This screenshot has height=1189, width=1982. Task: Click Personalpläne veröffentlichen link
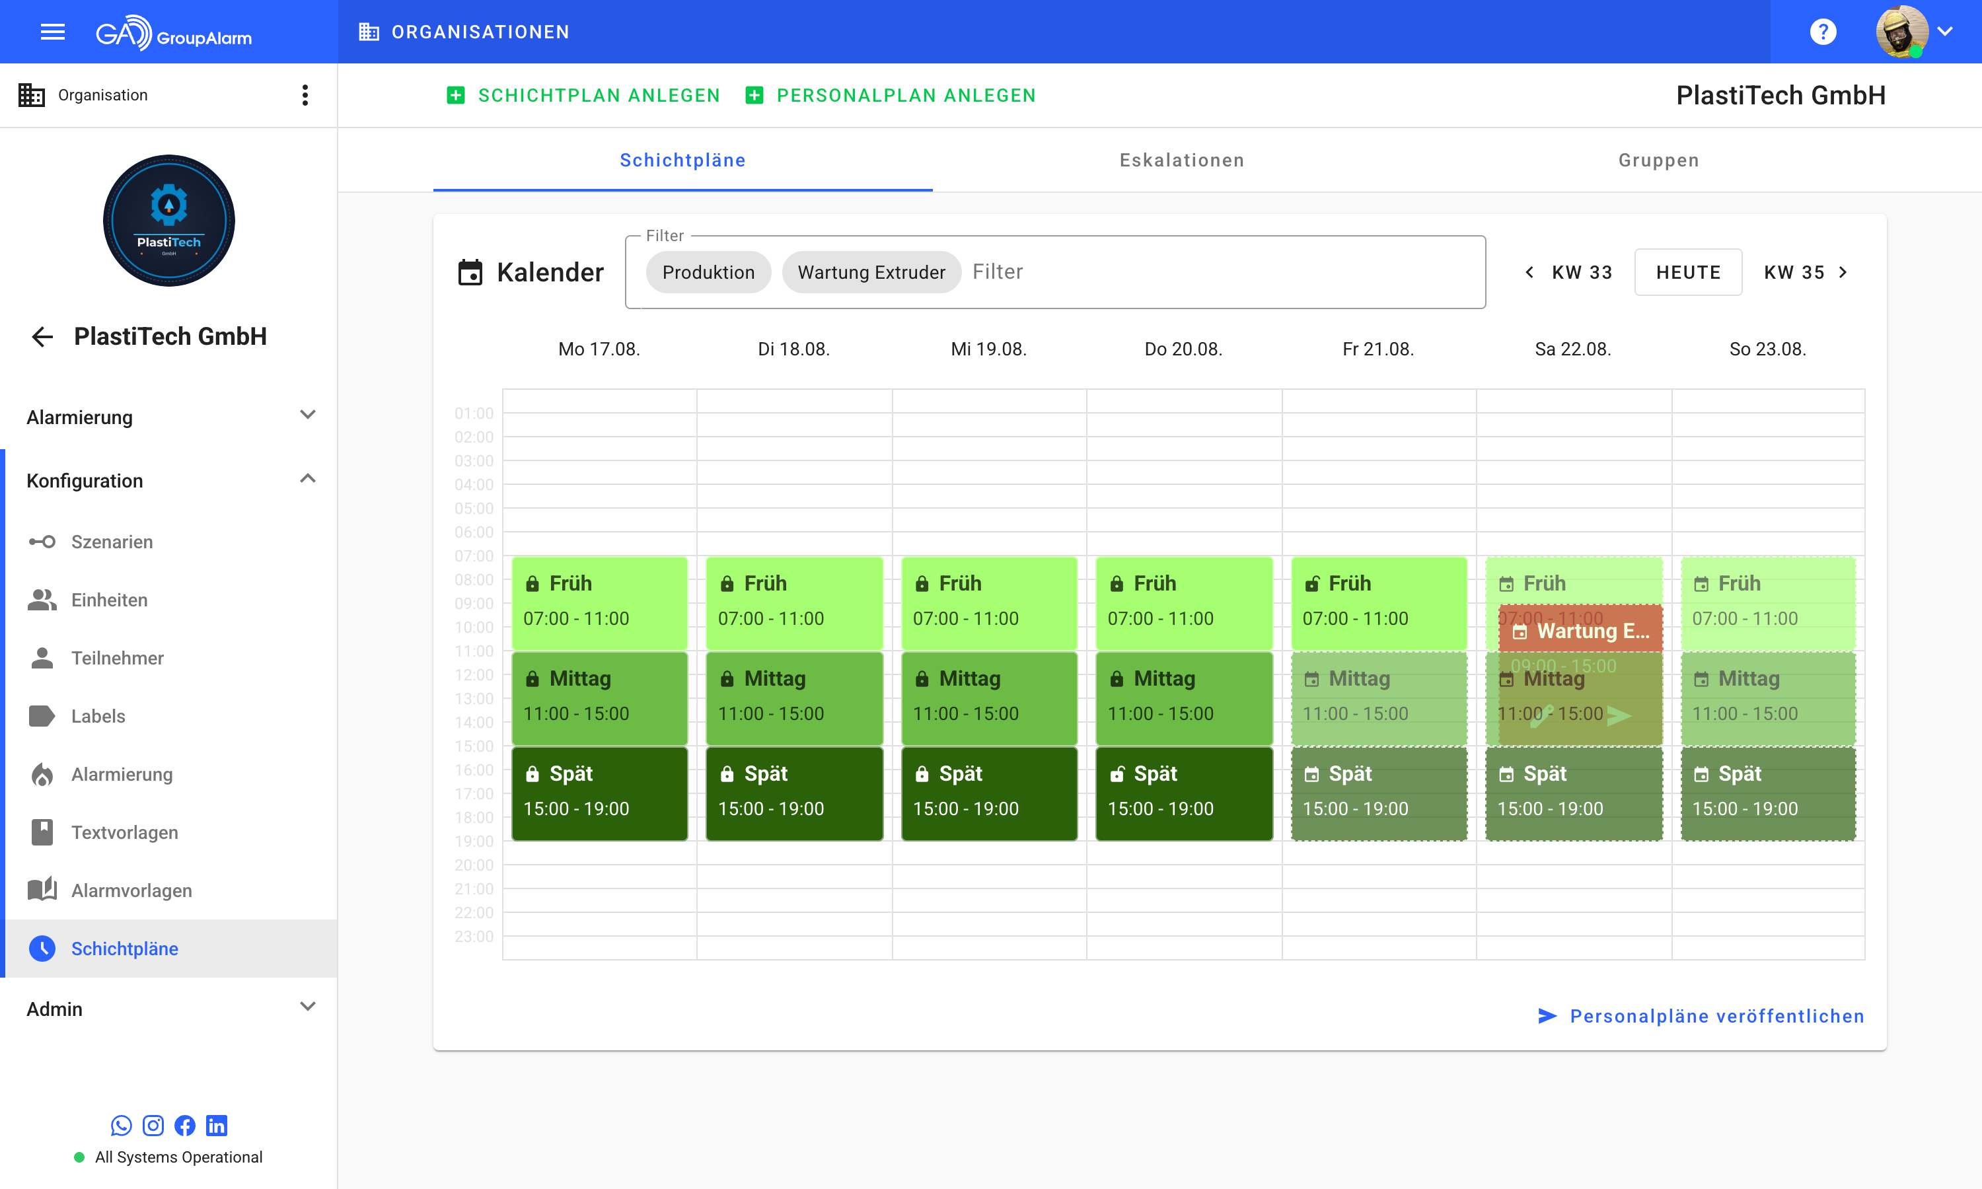tap(1702, 1016)
